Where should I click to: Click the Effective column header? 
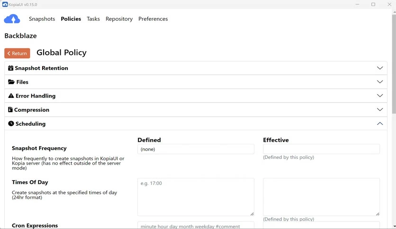tap(276, 140)
